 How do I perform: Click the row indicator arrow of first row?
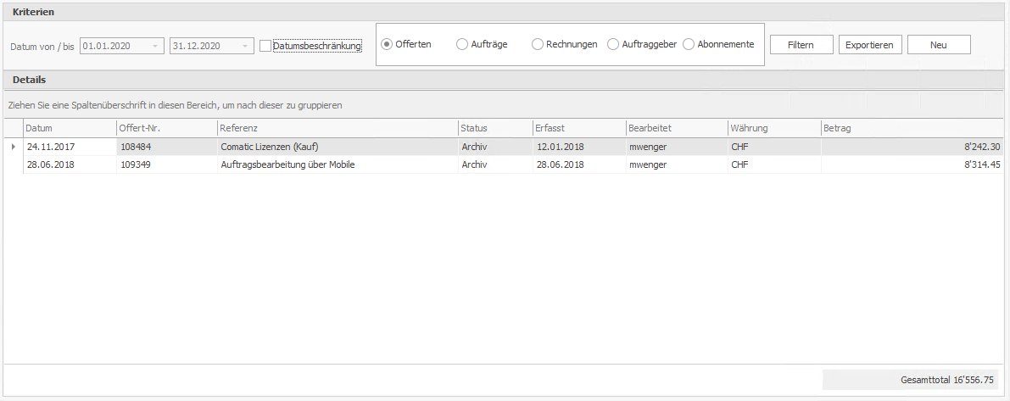13,147
